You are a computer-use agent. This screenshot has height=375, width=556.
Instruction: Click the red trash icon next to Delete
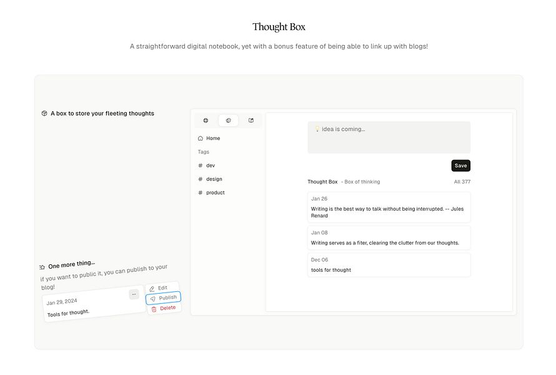pos(154,309)
